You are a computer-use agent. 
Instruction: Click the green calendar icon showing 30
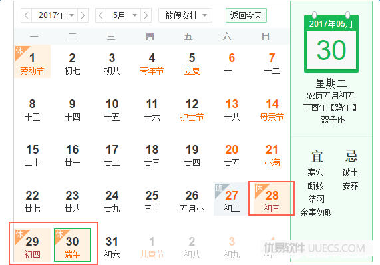(331, 43)
